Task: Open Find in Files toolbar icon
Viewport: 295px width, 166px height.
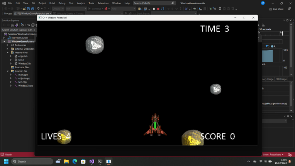Action: click(x=140, y=8)
